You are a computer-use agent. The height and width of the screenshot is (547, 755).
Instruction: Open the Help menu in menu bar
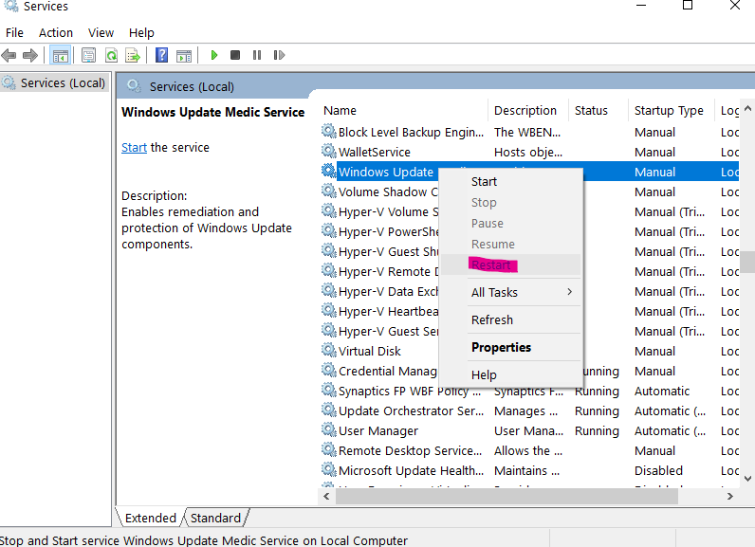141,33
